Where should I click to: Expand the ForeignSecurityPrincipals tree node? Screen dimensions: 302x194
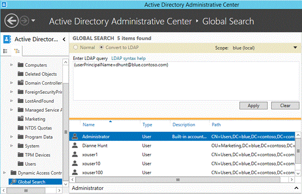click(x=12, y=92)
